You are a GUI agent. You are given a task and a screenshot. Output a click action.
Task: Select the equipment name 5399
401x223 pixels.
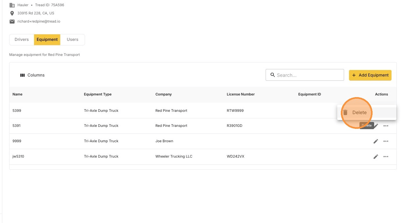pyautogui.click(x=17, y=111)
